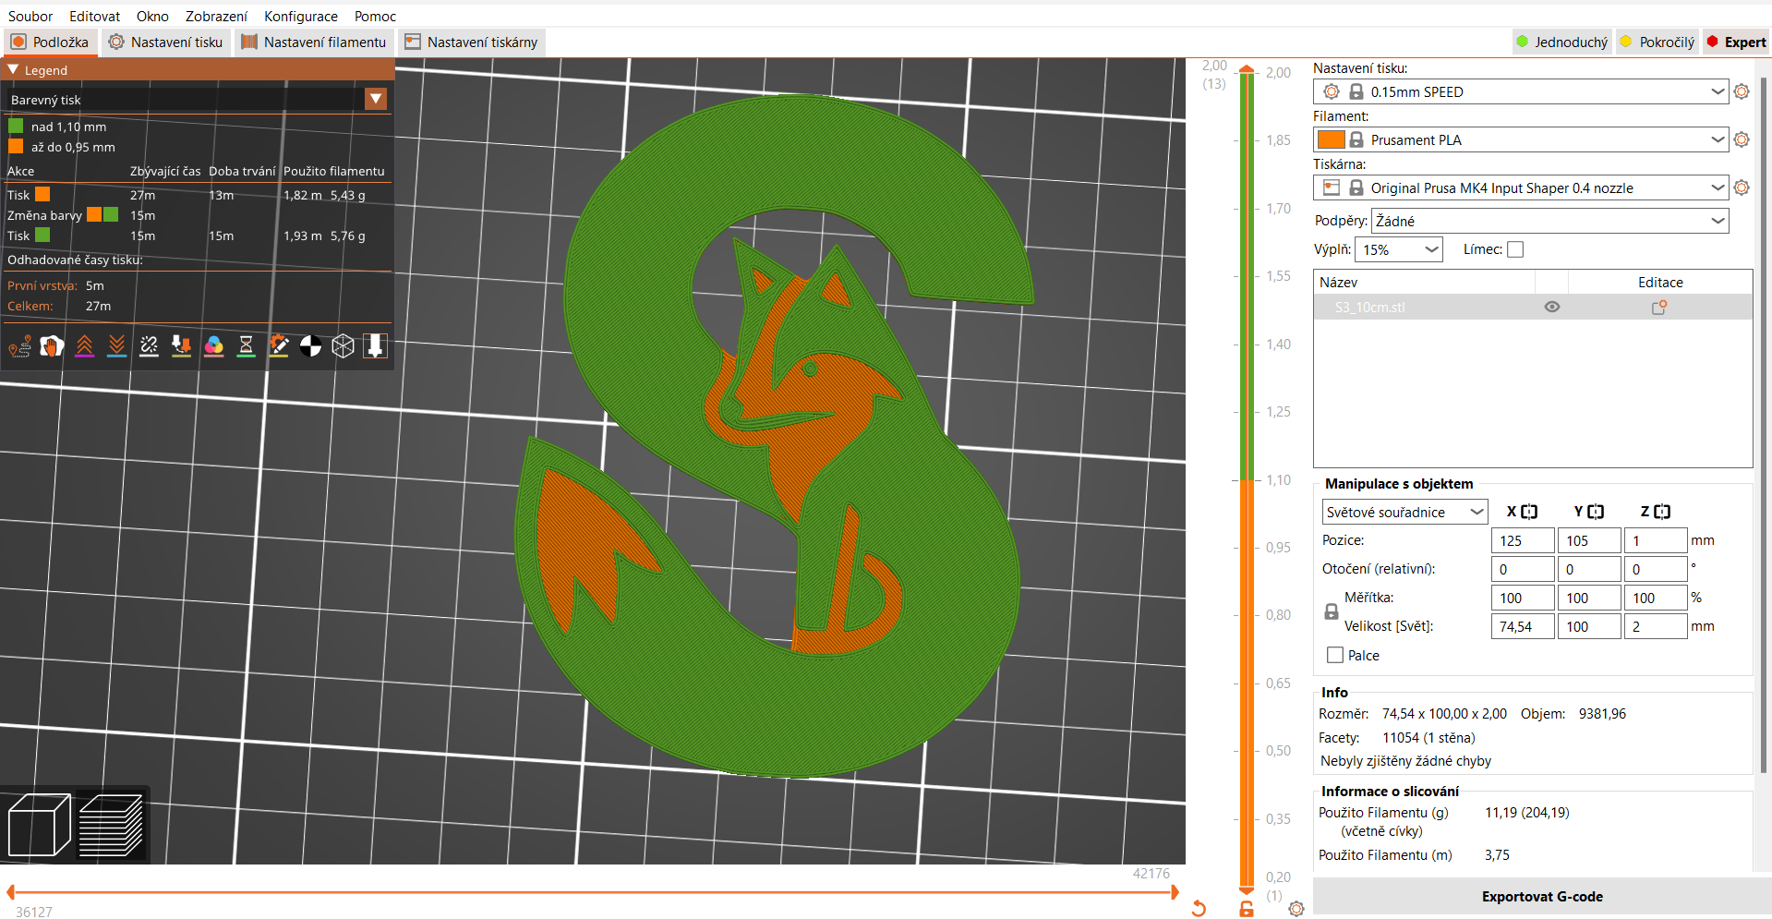Open the Podpěry dropdown

click(x=1549, y=222)
